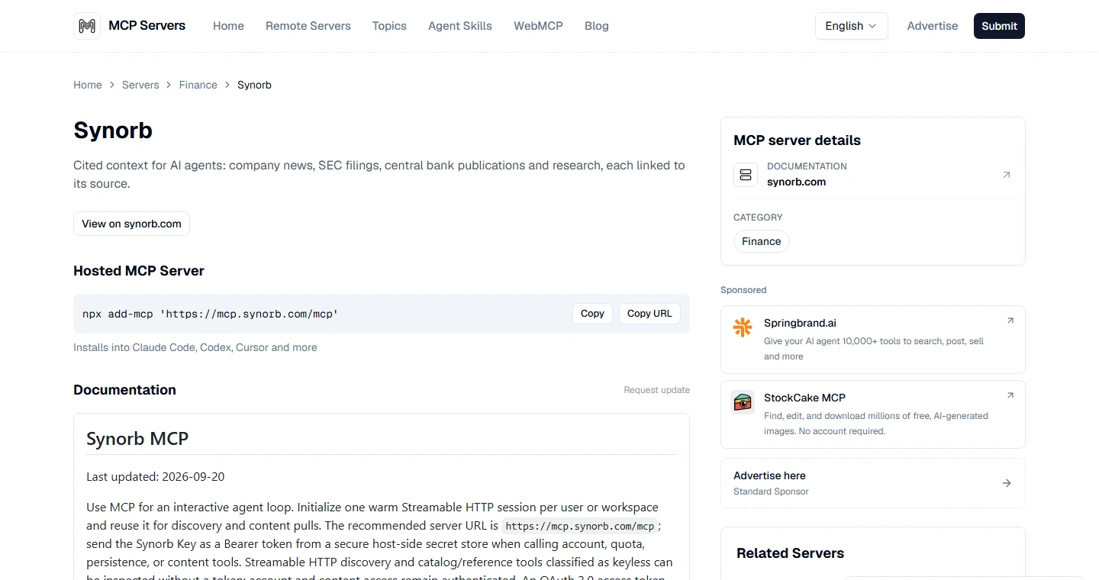Open the Agent Skills nav item
Image resolution: width=1099 pixels, height=580 pixels.
[x=460, y=26]
